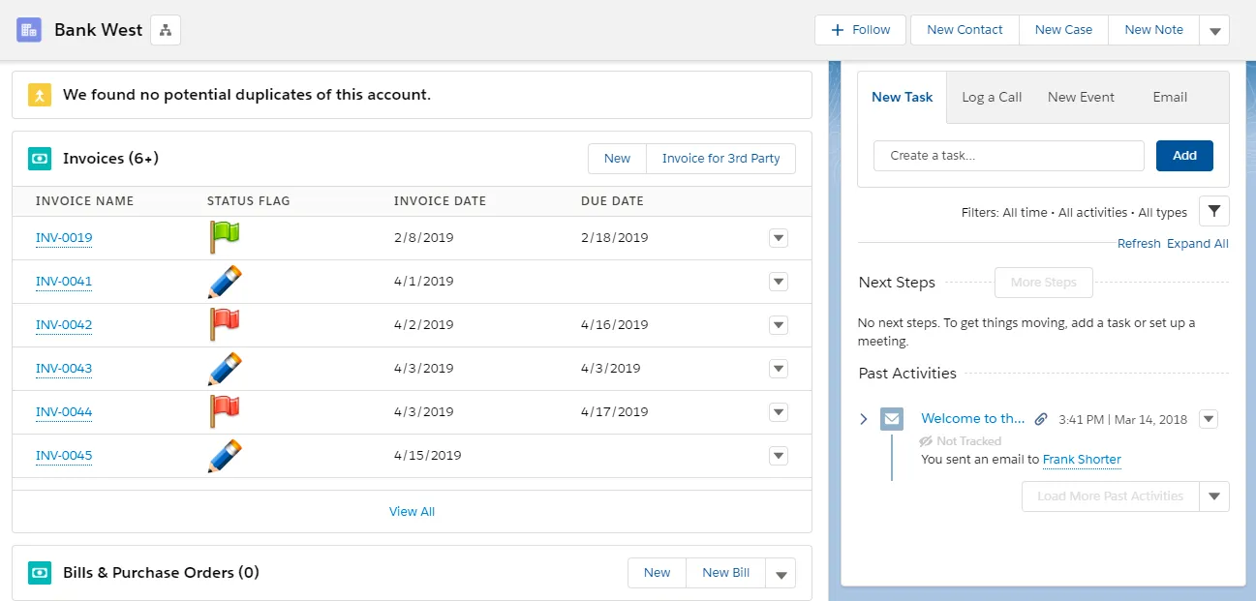Open row actions menu for INV-0042
The image size is (1256, 601).
779,325
